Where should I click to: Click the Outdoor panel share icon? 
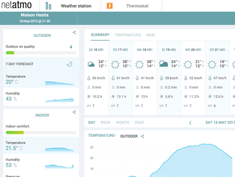(x=74, y=32)
